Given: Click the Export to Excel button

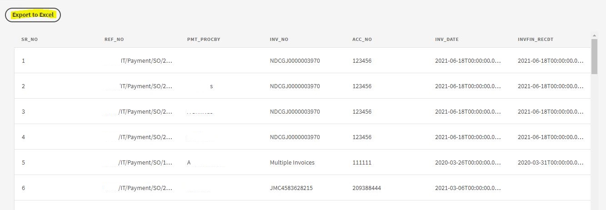Looking at the screenshot, I should tap(33, 15).
